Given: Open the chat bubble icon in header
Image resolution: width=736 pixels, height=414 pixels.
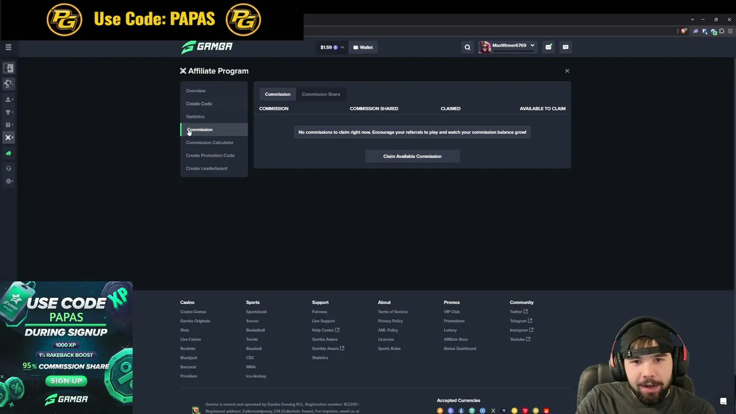Looking at the screenshot, I should click(566, 47).
